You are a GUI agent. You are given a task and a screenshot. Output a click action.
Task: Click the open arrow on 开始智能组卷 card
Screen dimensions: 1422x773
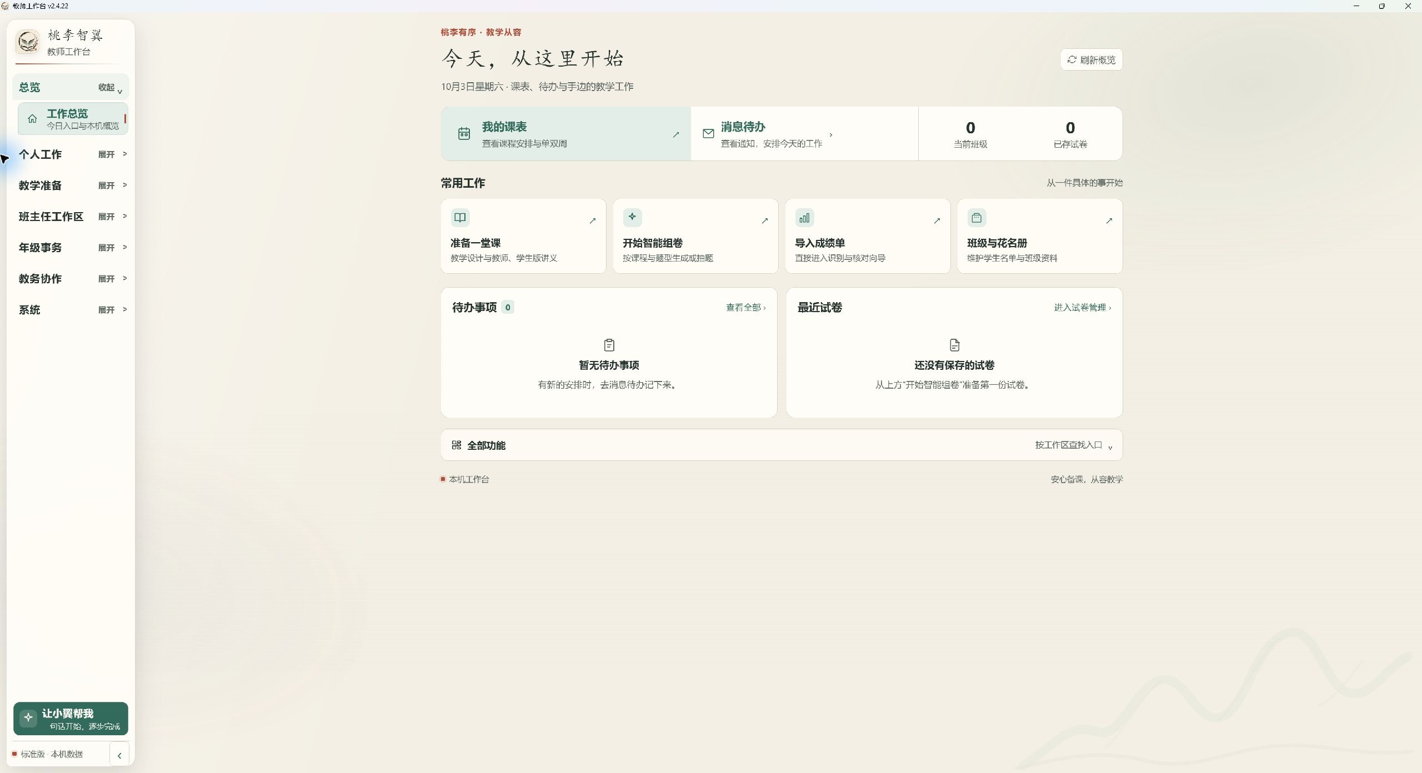click(x=765, y=220)
